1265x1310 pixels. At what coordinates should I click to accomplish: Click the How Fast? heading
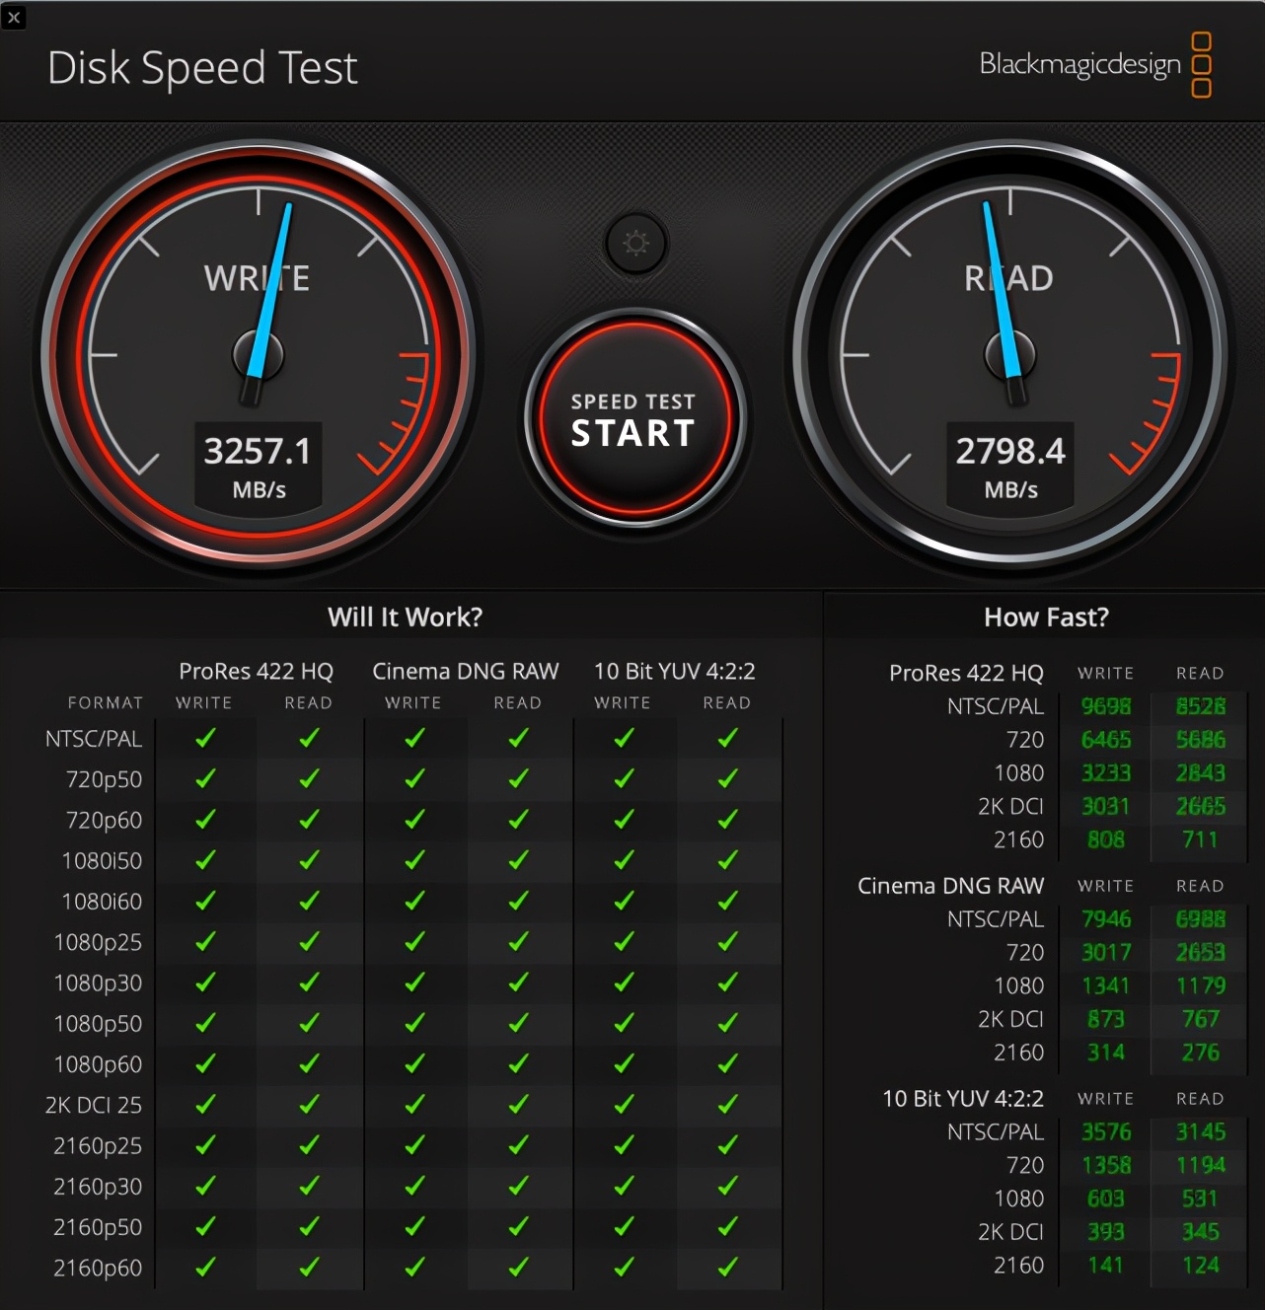(x=1046, y=618)
